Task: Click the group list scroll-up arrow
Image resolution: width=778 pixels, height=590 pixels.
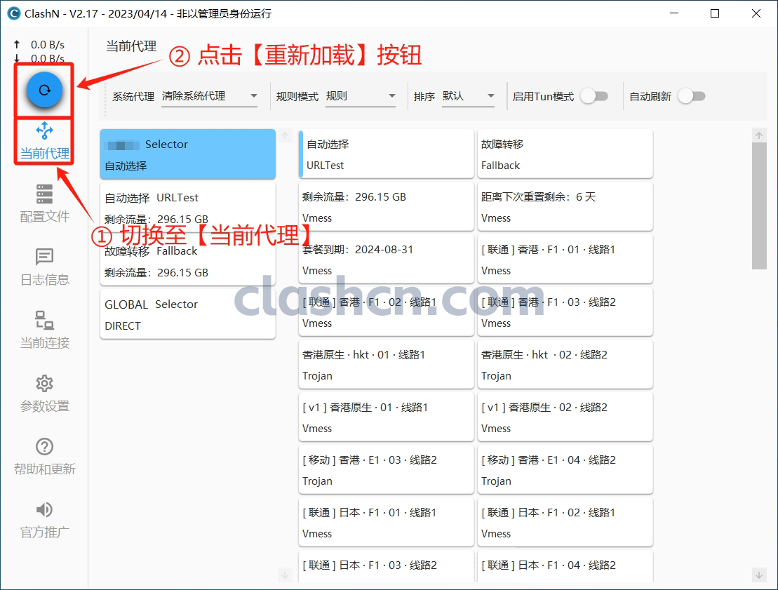Action: [x=285, y=135]
